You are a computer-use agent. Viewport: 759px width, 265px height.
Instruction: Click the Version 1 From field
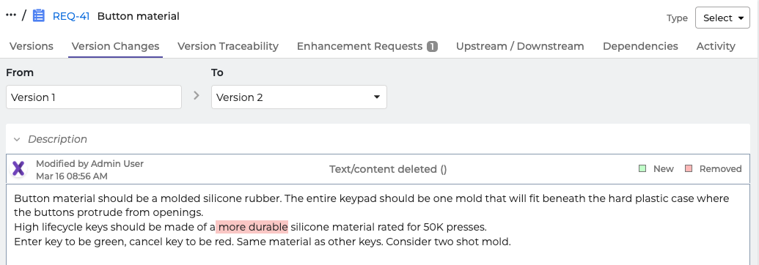tap(94, 97)
